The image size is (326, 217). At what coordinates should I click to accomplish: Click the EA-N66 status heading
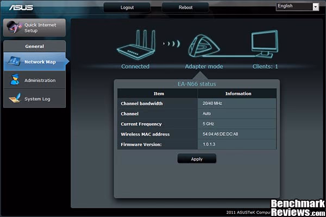pyautogui.click(x=197, y=84)
